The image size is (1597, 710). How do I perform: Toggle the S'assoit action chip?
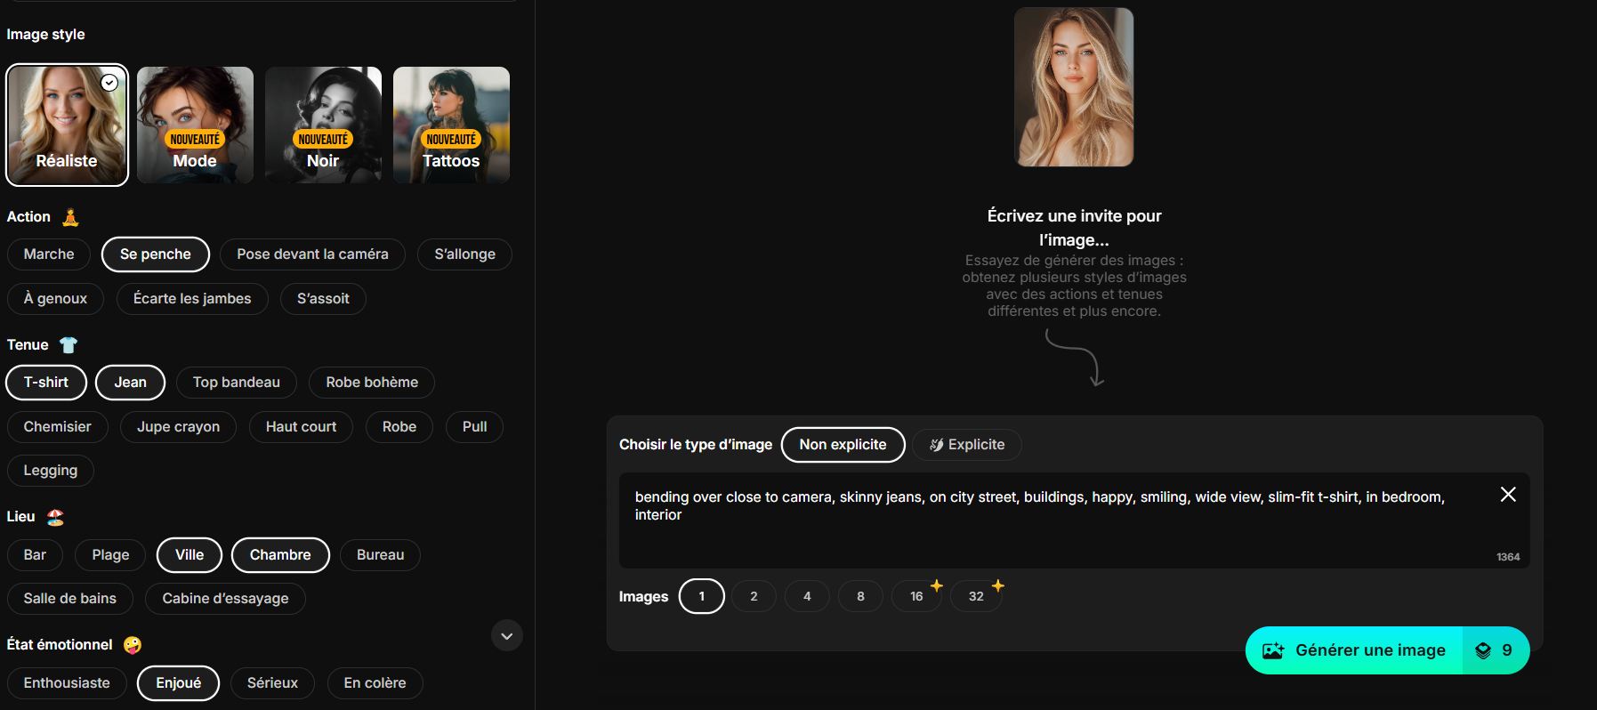(x=323, y=299)
